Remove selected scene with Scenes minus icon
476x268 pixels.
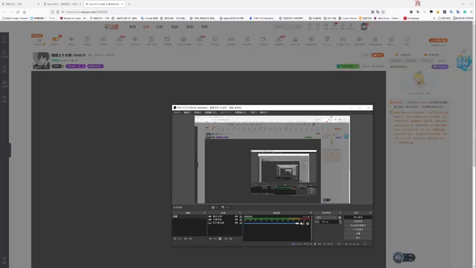pos(180,239)
